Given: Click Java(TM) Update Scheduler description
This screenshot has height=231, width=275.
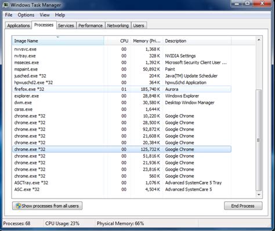Looking at the screenshot, I should coord(191,76).
